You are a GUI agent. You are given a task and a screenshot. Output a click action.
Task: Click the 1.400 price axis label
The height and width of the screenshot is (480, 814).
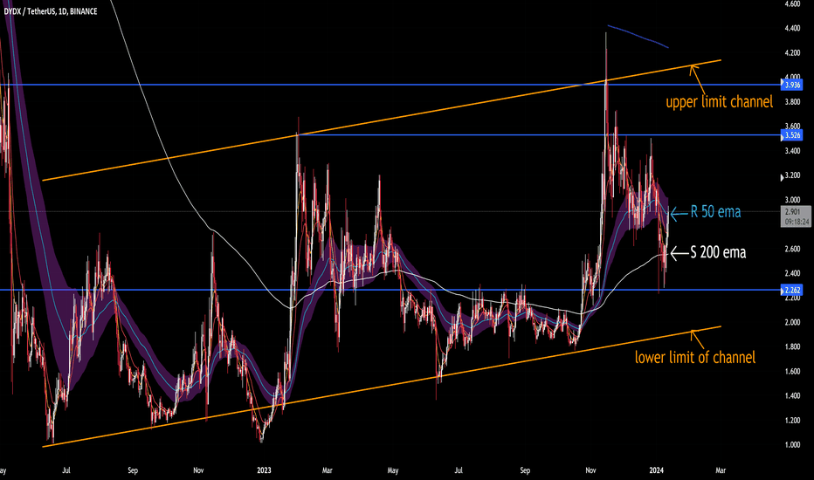[792, 396]
